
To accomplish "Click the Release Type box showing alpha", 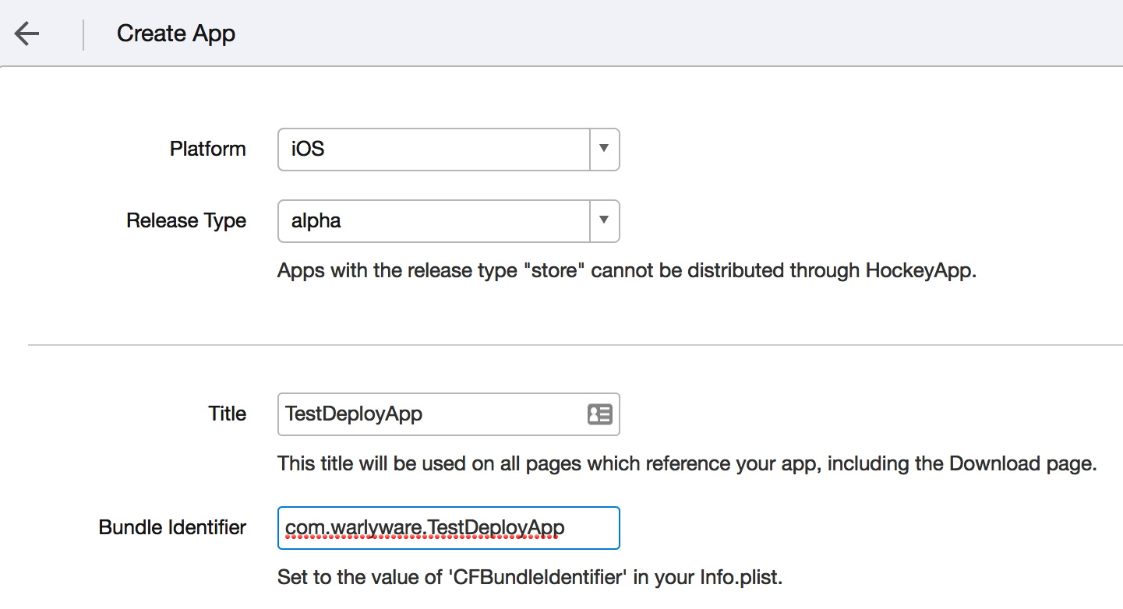I will [x=433, y=221].
